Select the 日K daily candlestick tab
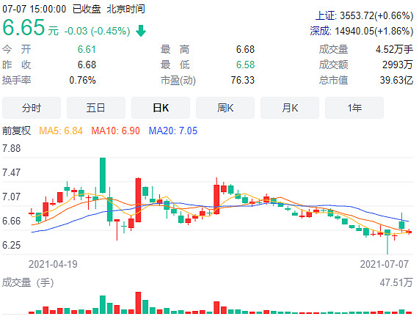 click(x=161, y=108)
